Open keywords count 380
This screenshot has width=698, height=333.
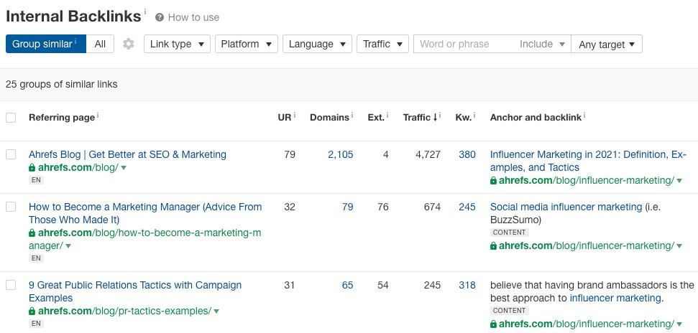tap(467, 155)
